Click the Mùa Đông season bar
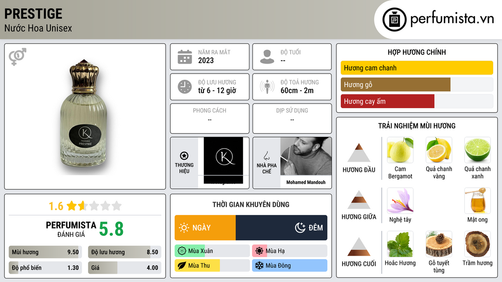The width and height of the screenshot is (502, 282). point(290,265)
